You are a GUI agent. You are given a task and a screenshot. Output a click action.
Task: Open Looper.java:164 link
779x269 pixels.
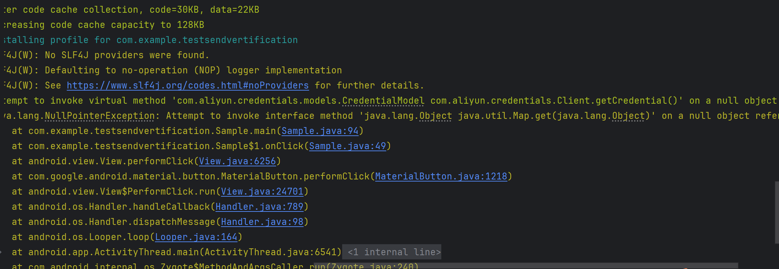pyautogui.click(x=196, y=237)
